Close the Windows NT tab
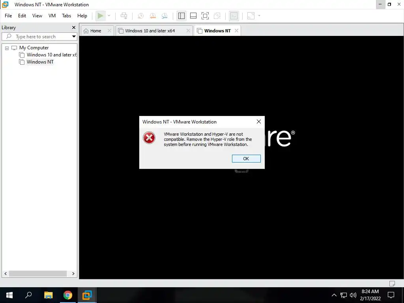This screenshot has width=404, height=303. click(x=236, y=31)
